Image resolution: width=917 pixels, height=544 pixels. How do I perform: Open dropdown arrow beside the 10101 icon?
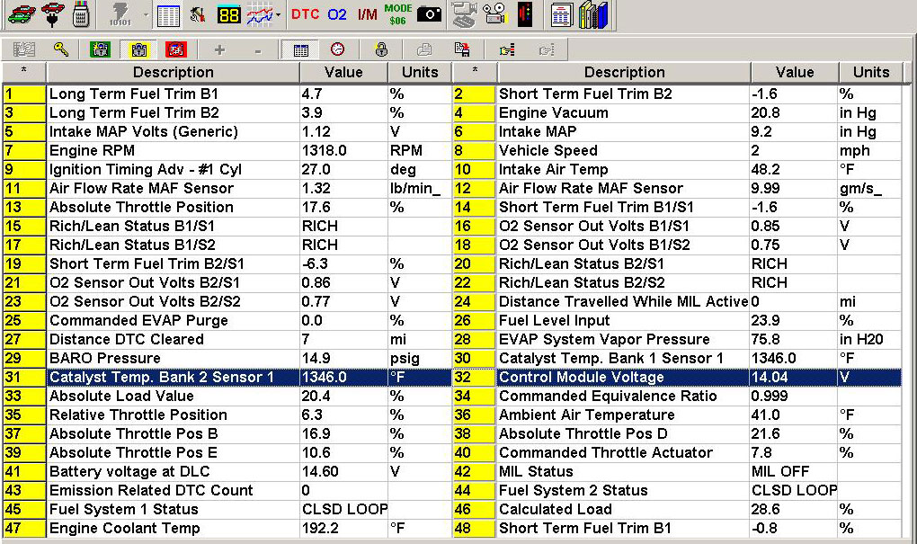click(x=147, y=14)
